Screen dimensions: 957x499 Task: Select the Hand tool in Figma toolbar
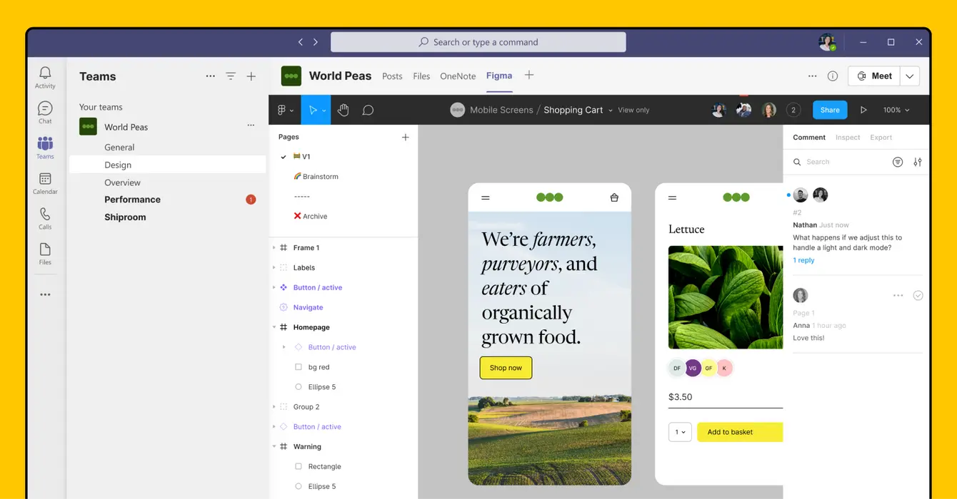[x=343, y=110]
